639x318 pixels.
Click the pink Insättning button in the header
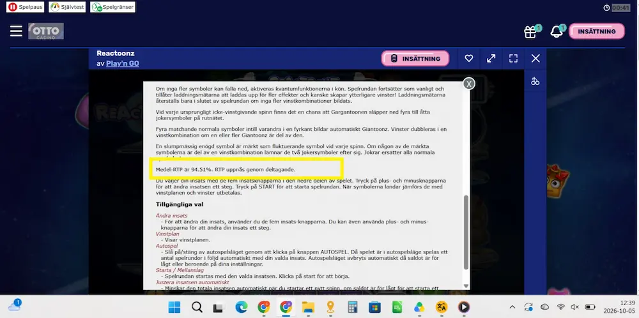point(597,31)
